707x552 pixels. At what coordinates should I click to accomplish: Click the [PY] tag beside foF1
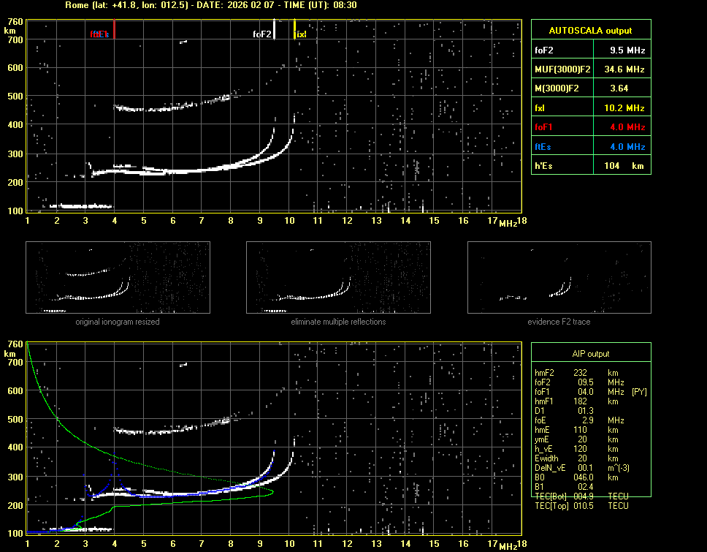(x=639, y=391)
